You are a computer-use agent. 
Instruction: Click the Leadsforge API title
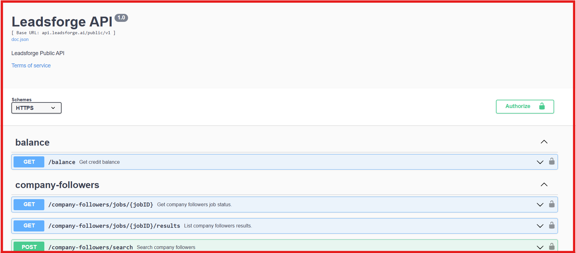point(62,22)
